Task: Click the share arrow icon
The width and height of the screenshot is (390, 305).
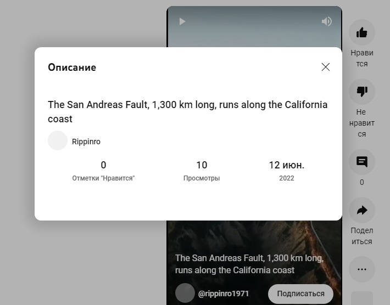Action: click(361, 210)
